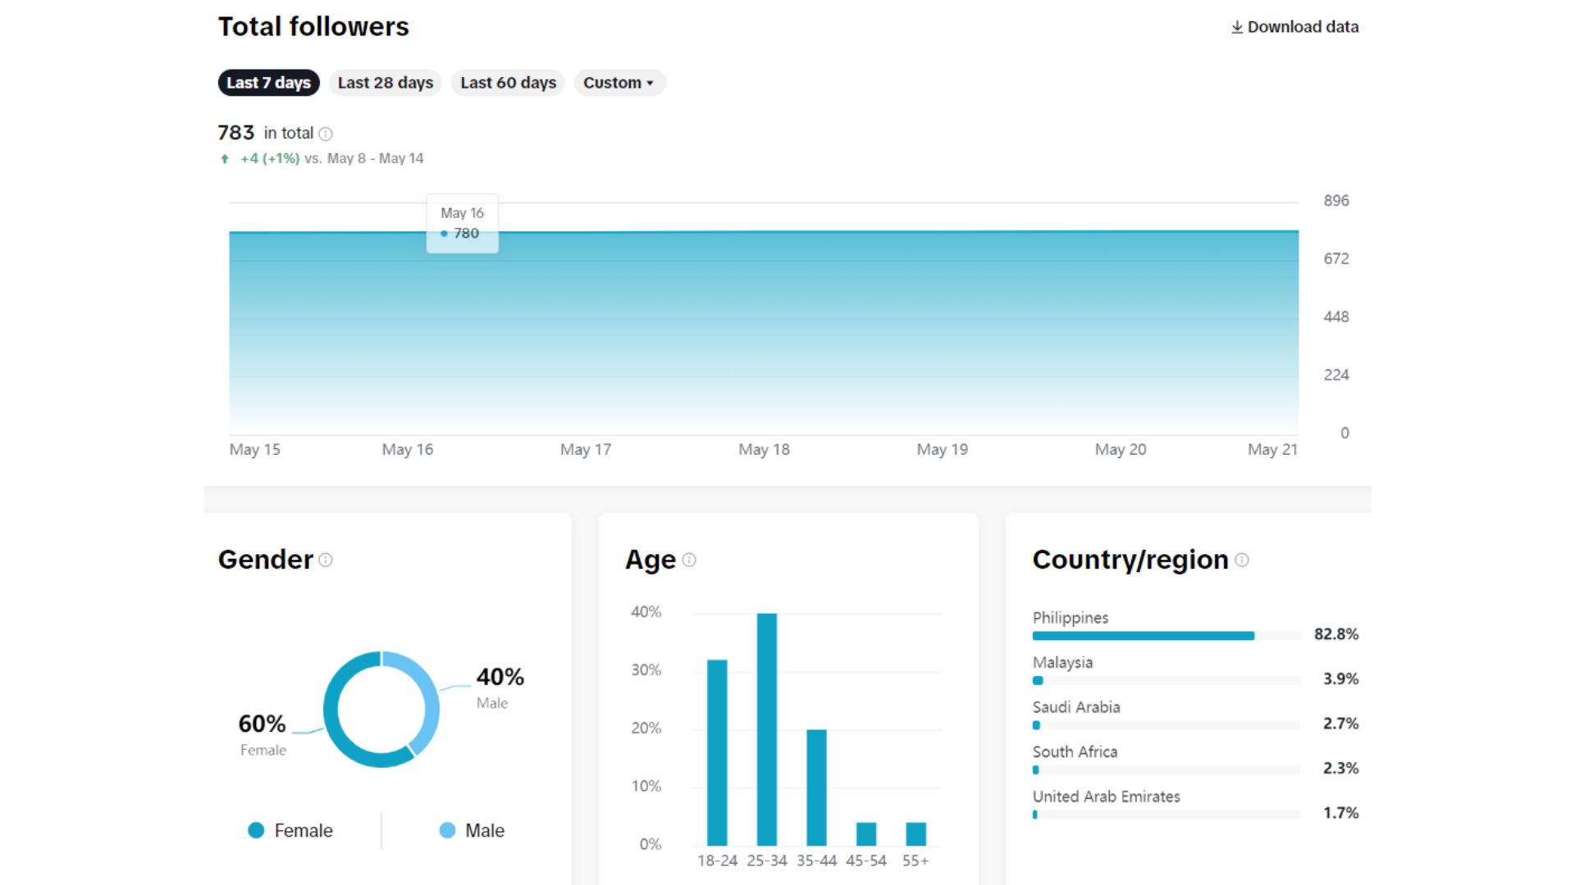Viewport: 1575px width, 885px height.
Task: Click Male legend dot
Action: (x=447, y=830)
